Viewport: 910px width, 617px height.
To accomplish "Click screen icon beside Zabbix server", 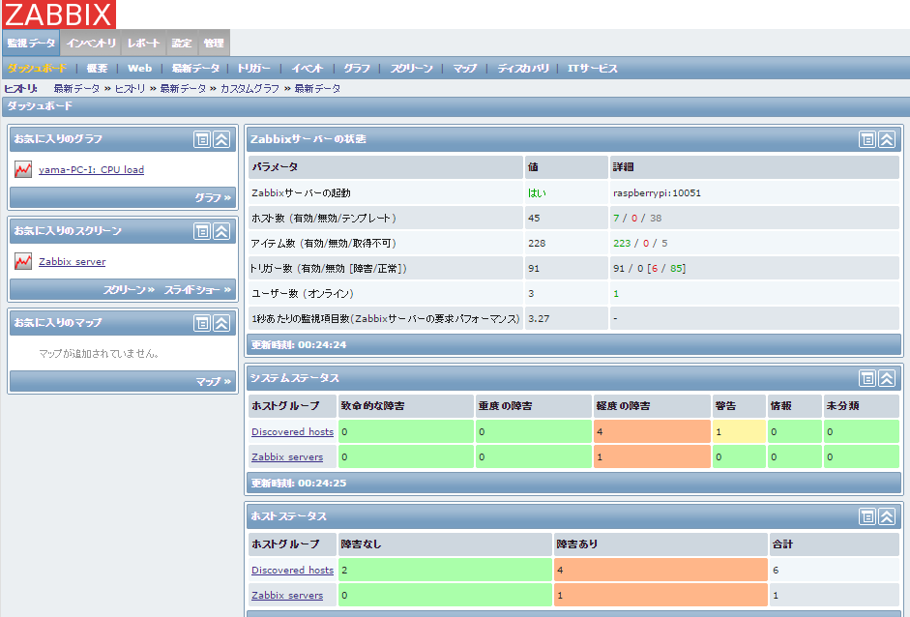I will (x=23, y=261).
